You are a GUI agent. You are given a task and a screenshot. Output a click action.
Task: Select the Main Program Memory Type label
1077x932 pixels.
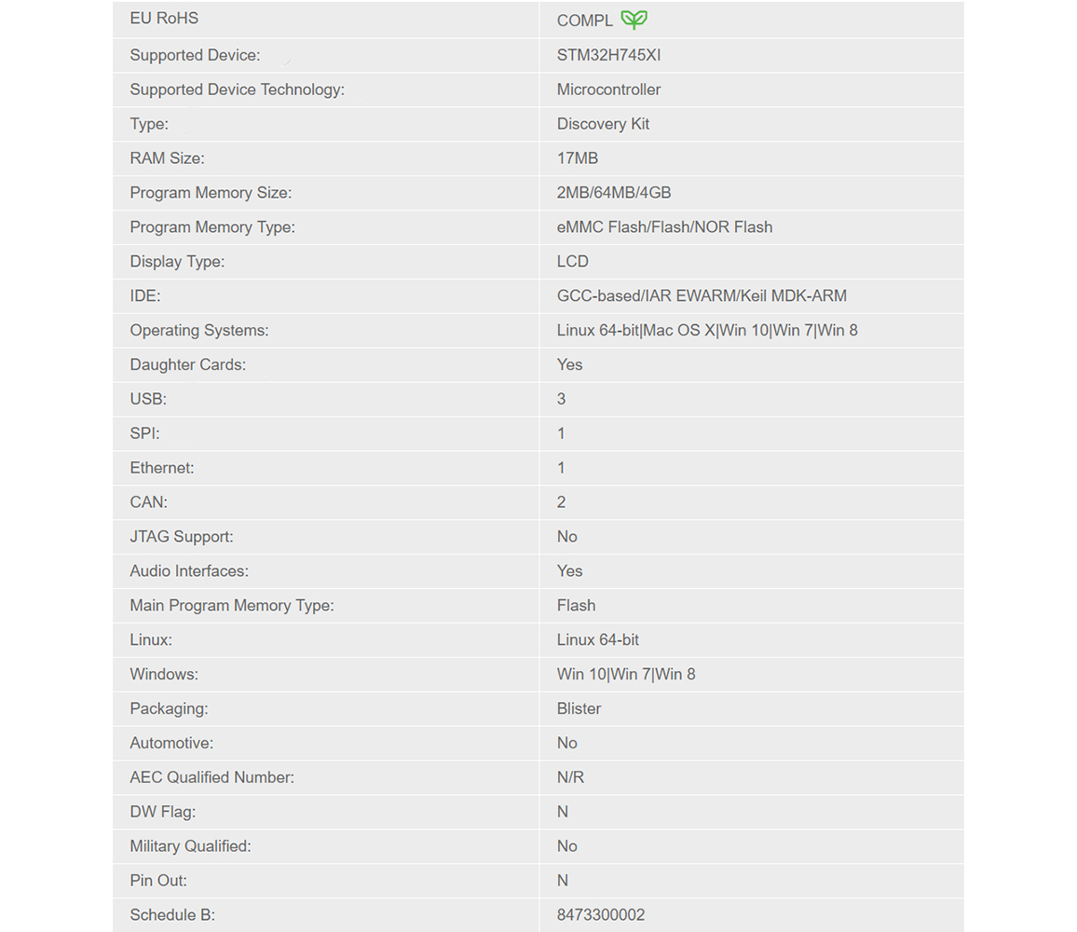click(x=232, y=606)
